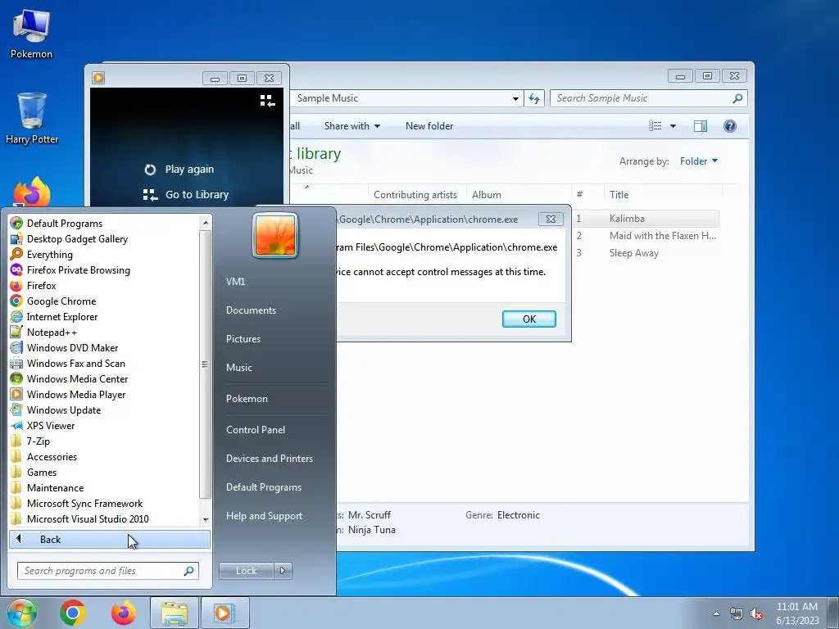Click Go to Library in Media Player
Image resolution: width=839 pixels, height=629 pixels.
[x=186, y=195]
